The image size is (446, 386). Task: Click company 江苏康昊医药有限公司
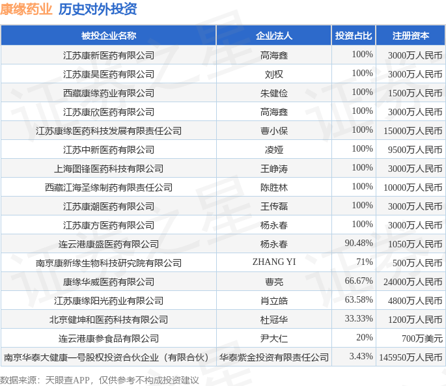[109, 74]
